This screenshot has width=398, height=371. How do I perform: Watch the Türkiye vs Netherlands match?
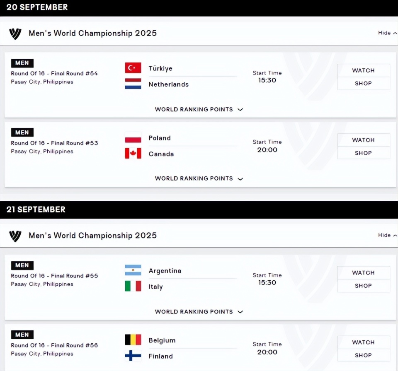pyautogui.click(x=363, y=70)
